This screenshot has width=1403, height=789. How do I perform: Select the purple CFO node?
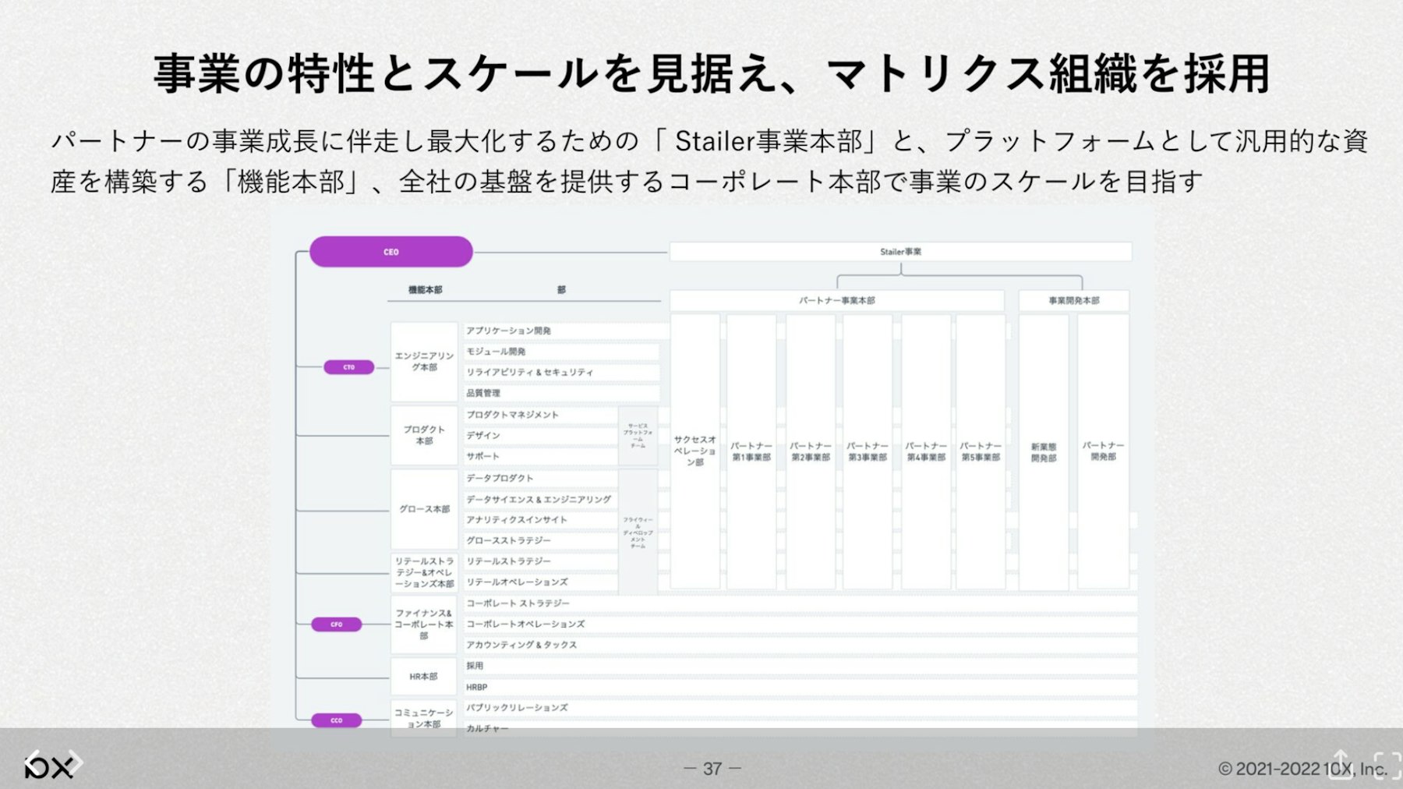point(336,624)
